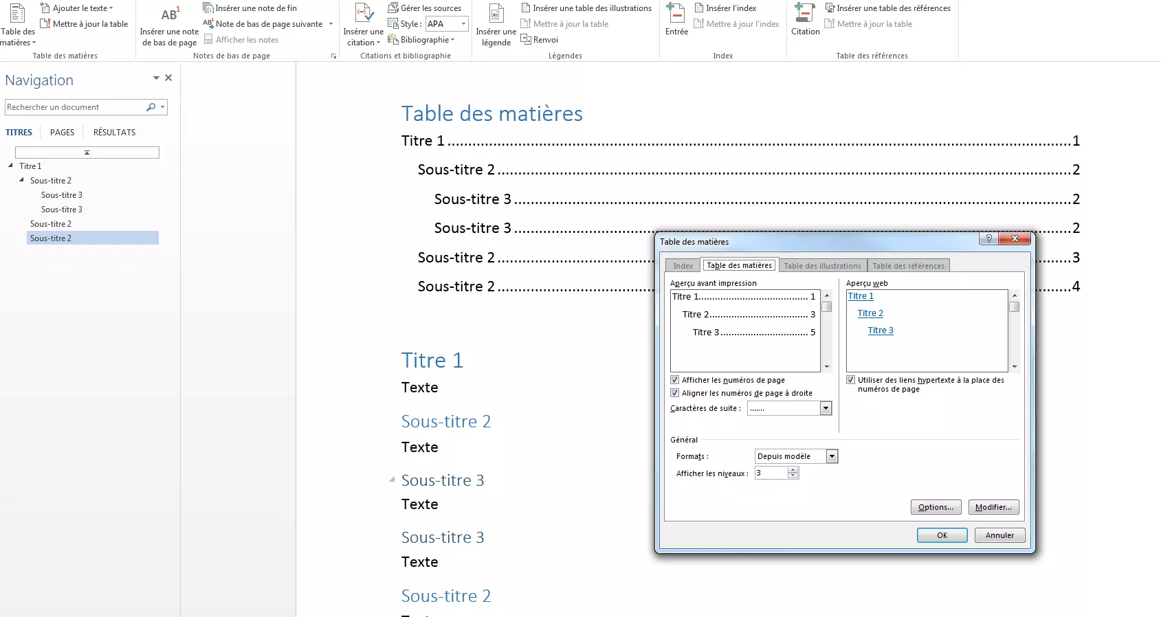Close the Navigation pane
The image size is (1161, 617).
point(168,78)
